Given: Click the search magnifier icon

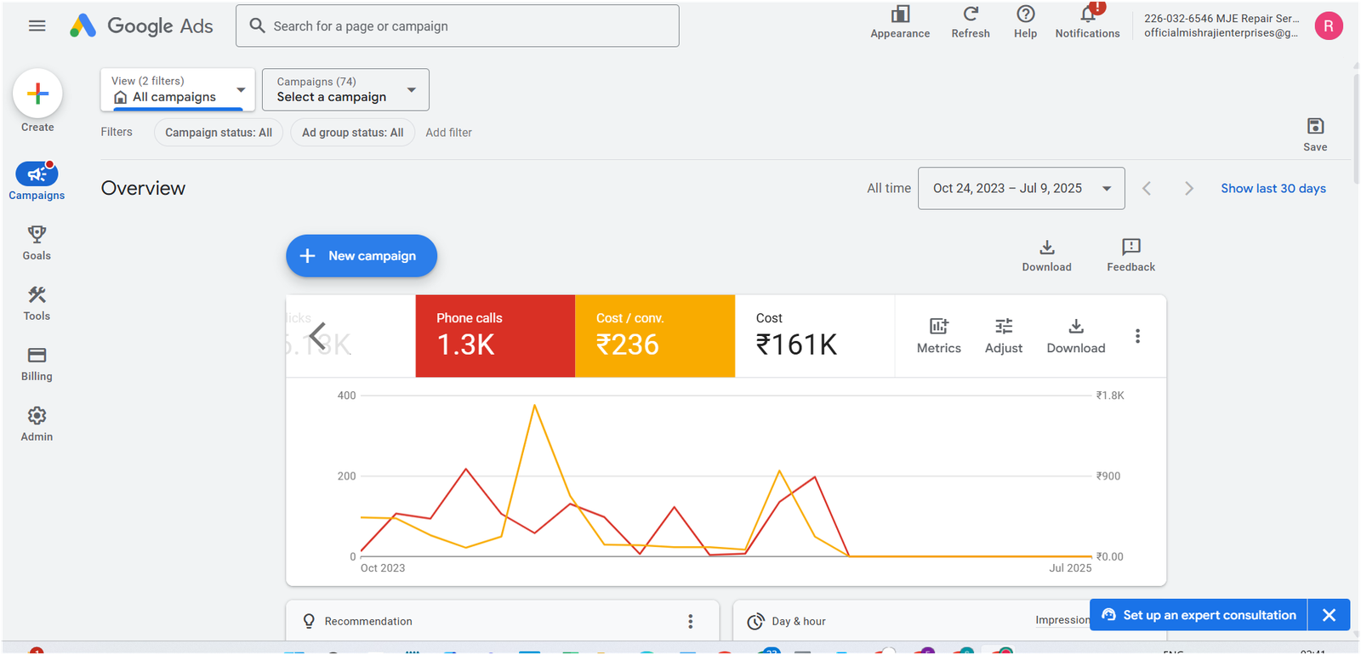Looking at the screenshot, I should coord(257,26).
